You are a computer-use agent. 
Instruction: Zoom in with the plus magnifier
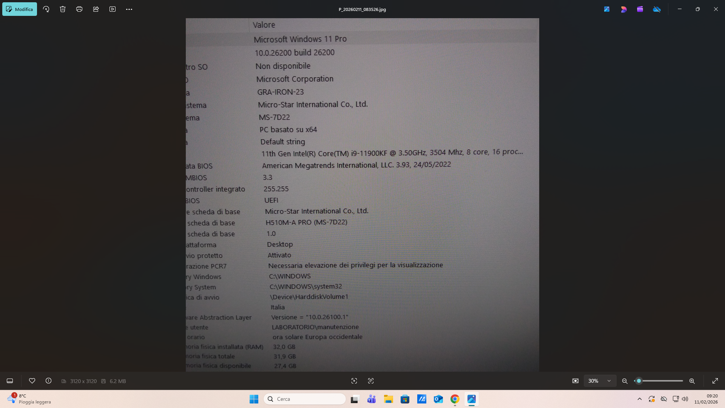pos(692,381)
